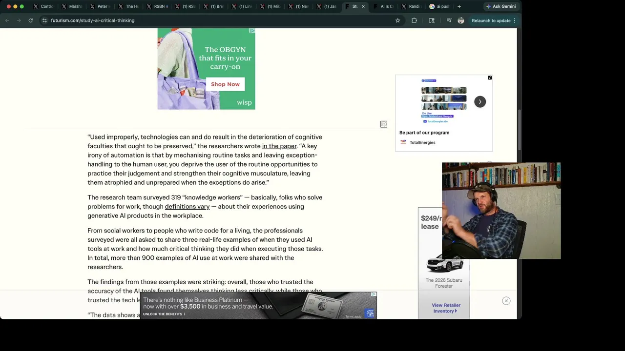Click 'Be part of our program' ad headline

[x=424, y=133]
